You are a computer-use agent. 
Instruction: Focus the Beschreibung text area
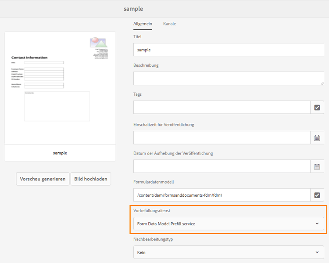(229, 78)
